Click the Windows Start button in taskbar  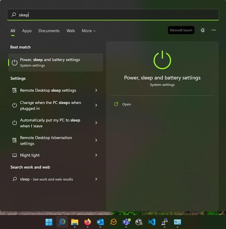tap(49, 222)
